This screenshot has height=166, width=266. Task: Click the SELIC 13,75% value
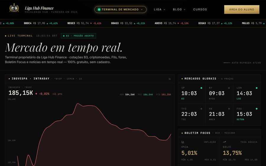[232, 153]
